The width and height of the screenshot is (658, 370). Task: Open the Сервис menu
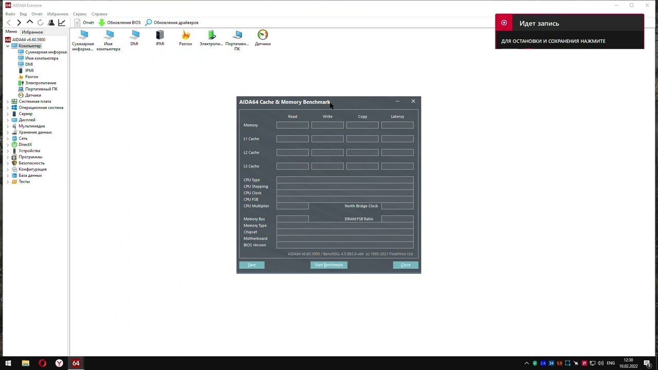click(x=80, y=14)
